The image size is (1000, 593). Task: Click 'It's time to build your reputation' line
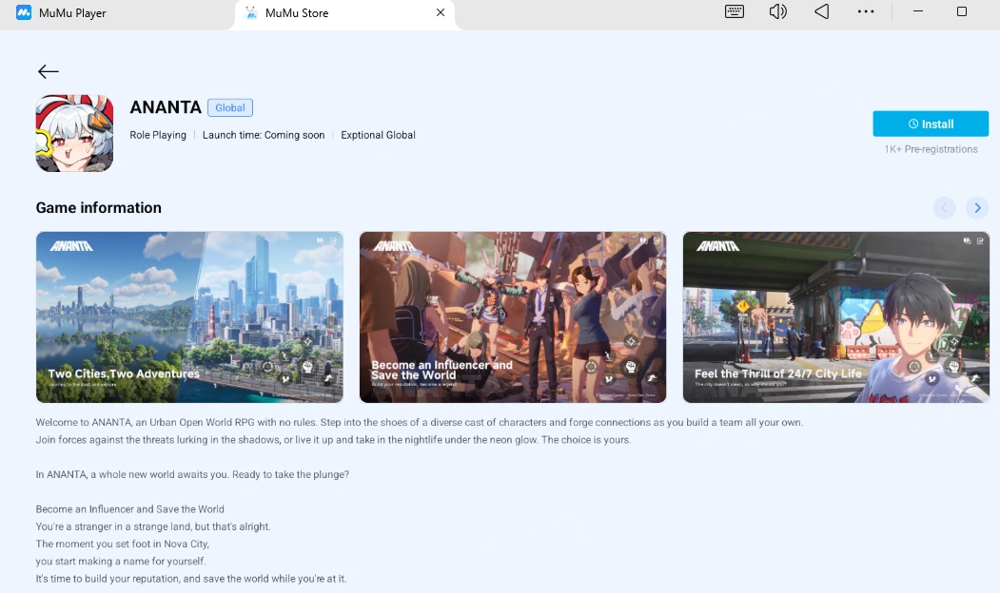(x=191, y=579)
